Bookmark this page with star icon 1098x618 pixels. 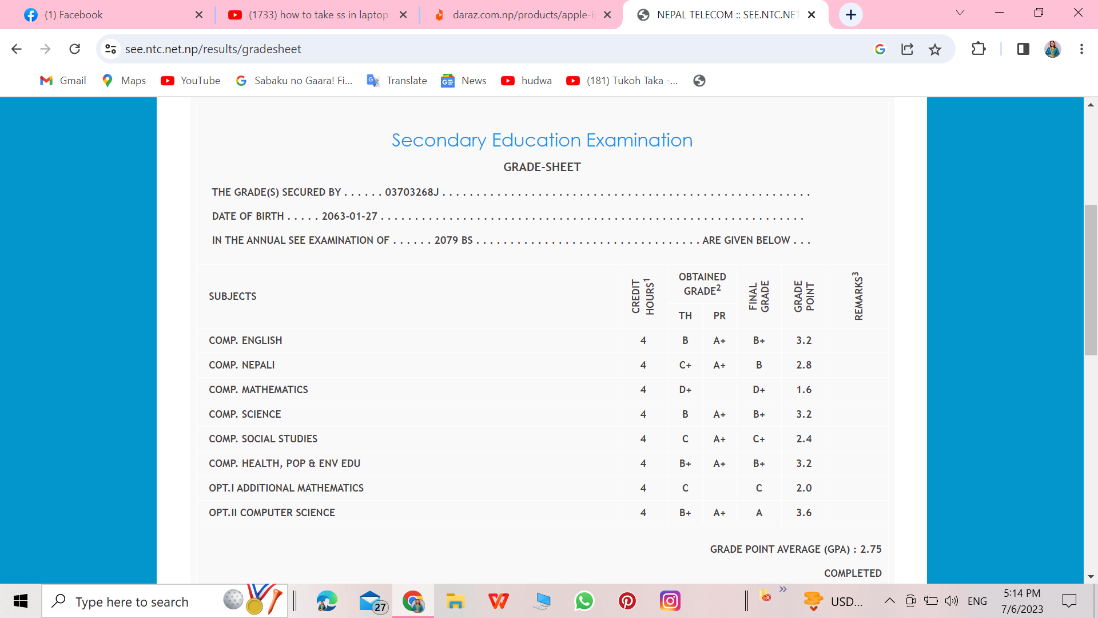(935, 49)
